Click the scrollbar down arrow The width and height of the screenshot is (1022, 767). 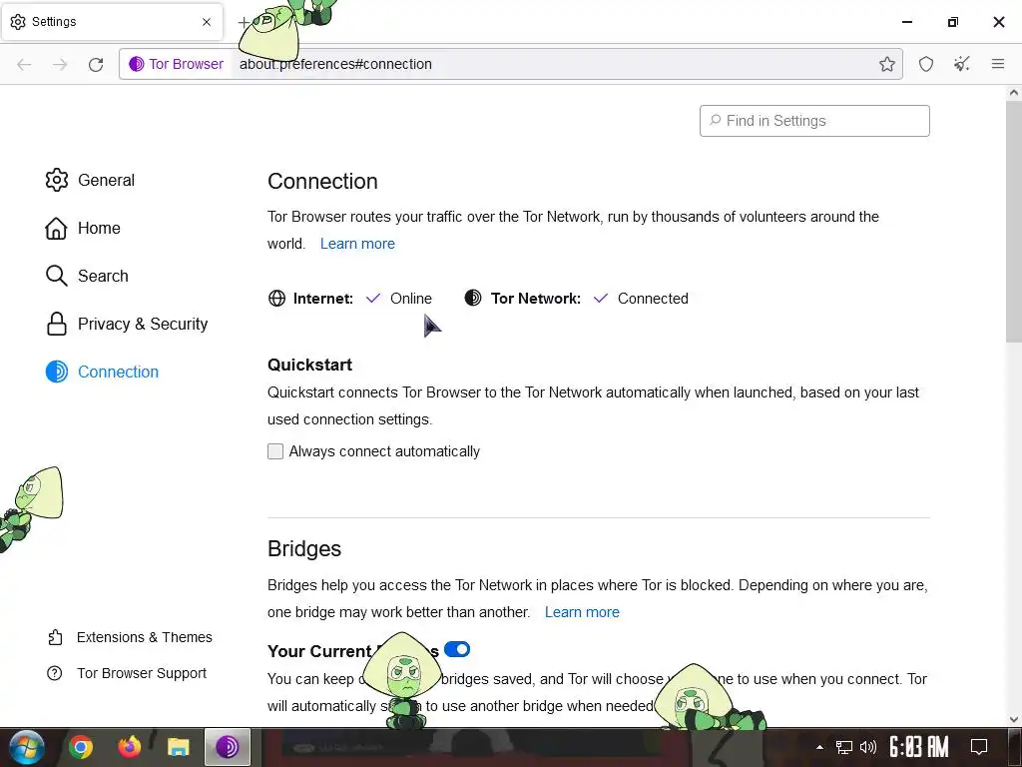tap(1014, 719)
